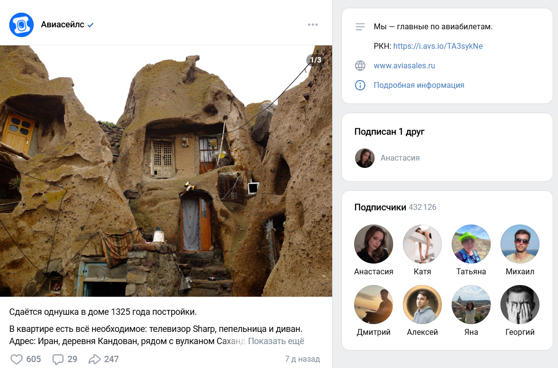558x368 pixels.
Task: Open subscriber Катя's avatar
Action: (422, 244)
